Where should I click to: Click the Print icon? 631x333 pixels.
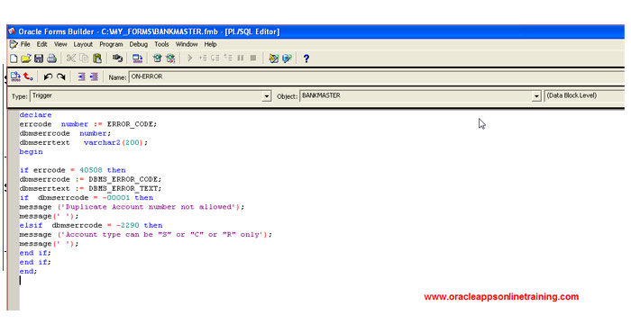51,58
